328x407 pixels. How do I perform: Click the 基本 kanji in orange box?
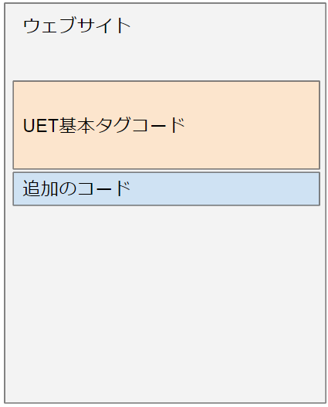pyautogui.click(x=76, y=125)
